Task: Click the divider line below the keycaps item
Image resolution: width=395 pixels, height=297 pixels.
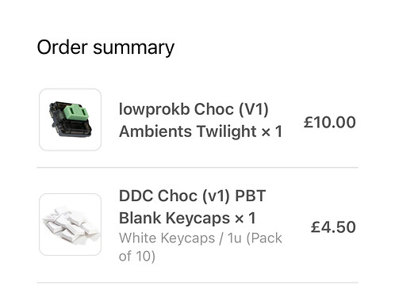Action: pyautogui.click(x=197, y=283)
